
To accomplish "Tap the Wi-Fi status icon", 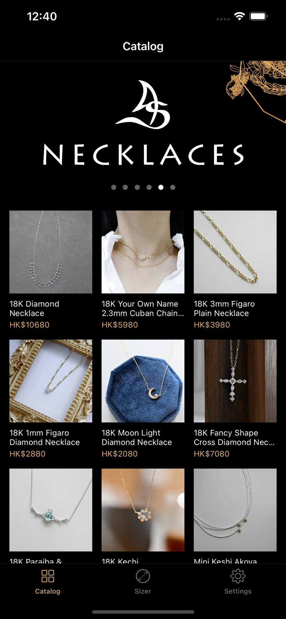I will point(240,16).
